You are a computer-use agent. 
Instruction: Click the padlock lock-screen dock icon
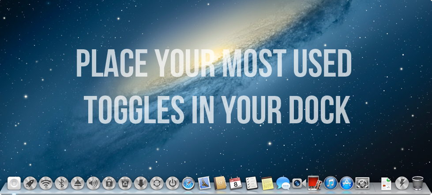click(x=109, y=183)
